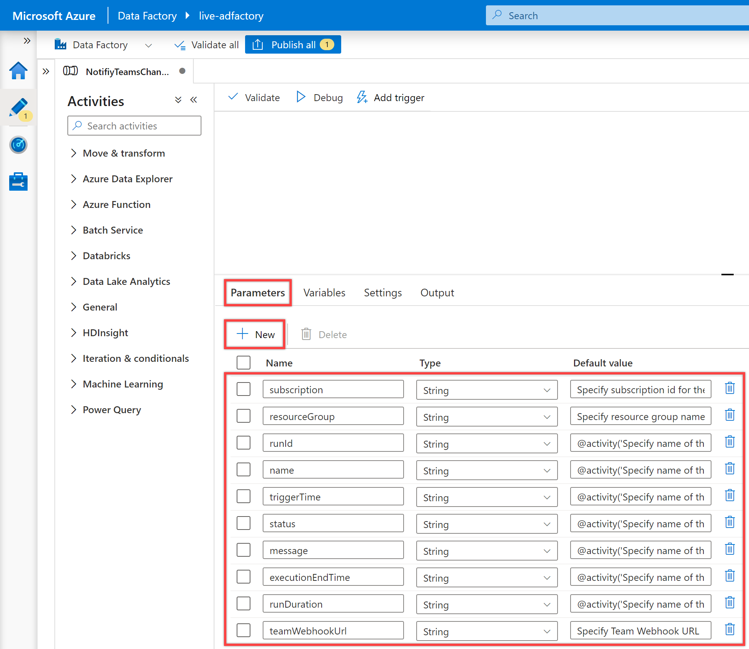Switch to the Variables tab
The width and height of the screenshot is (749, 649).
pos(325,292)
